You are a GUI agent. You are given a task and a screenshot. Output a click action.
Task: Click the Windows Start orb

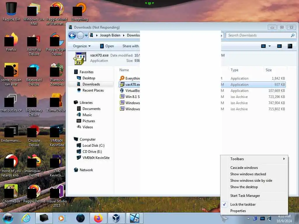(8, 218)
